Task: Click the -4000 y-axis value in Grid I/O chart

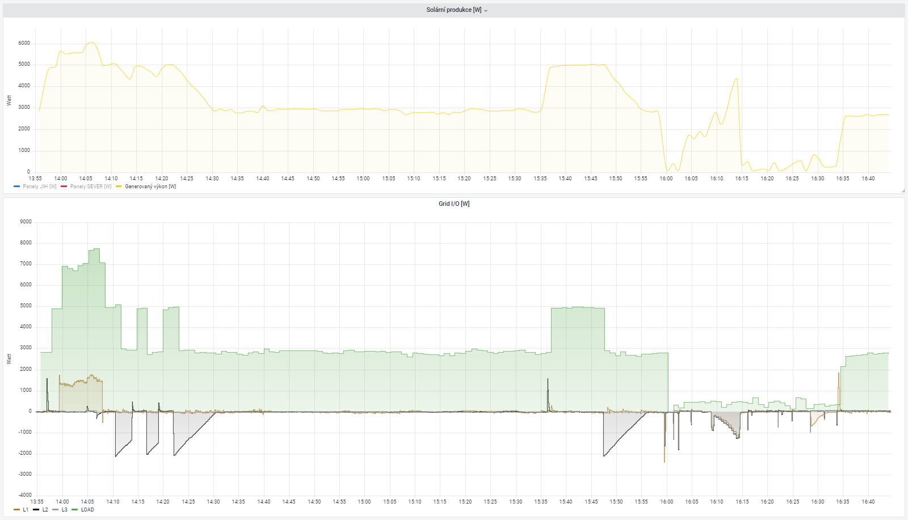Action: [x=24, y=495]
